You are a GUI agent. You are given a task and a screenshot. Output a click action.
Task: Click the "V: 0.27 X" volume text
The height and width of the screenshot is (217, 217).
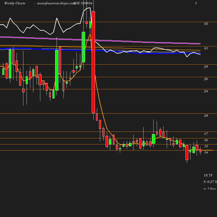point(210,182)
